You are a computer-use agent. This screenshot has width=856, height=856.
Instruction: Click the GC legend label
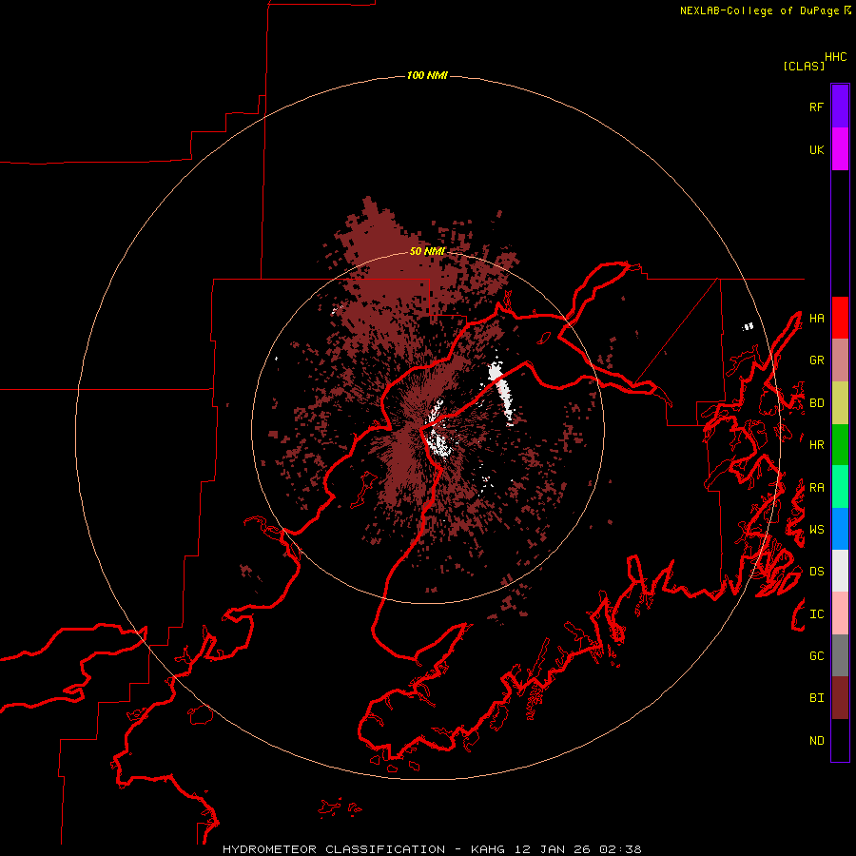[x=816, y=656]
